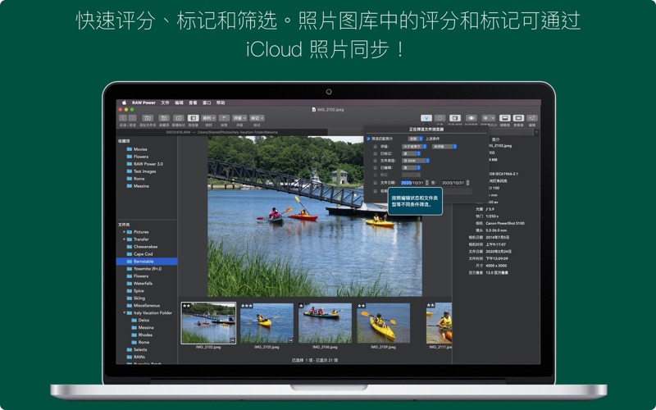The height and width of the screenshot is (410, 656).
Task: Select thumbnail IMG_2105.jpeg
Action: pos(267,323)
